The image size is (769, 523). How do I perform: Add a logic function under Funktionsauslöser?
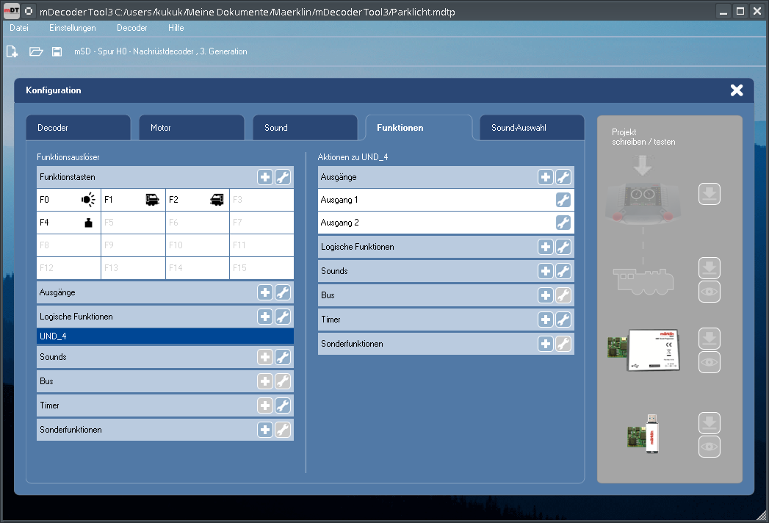click(265, 317)
